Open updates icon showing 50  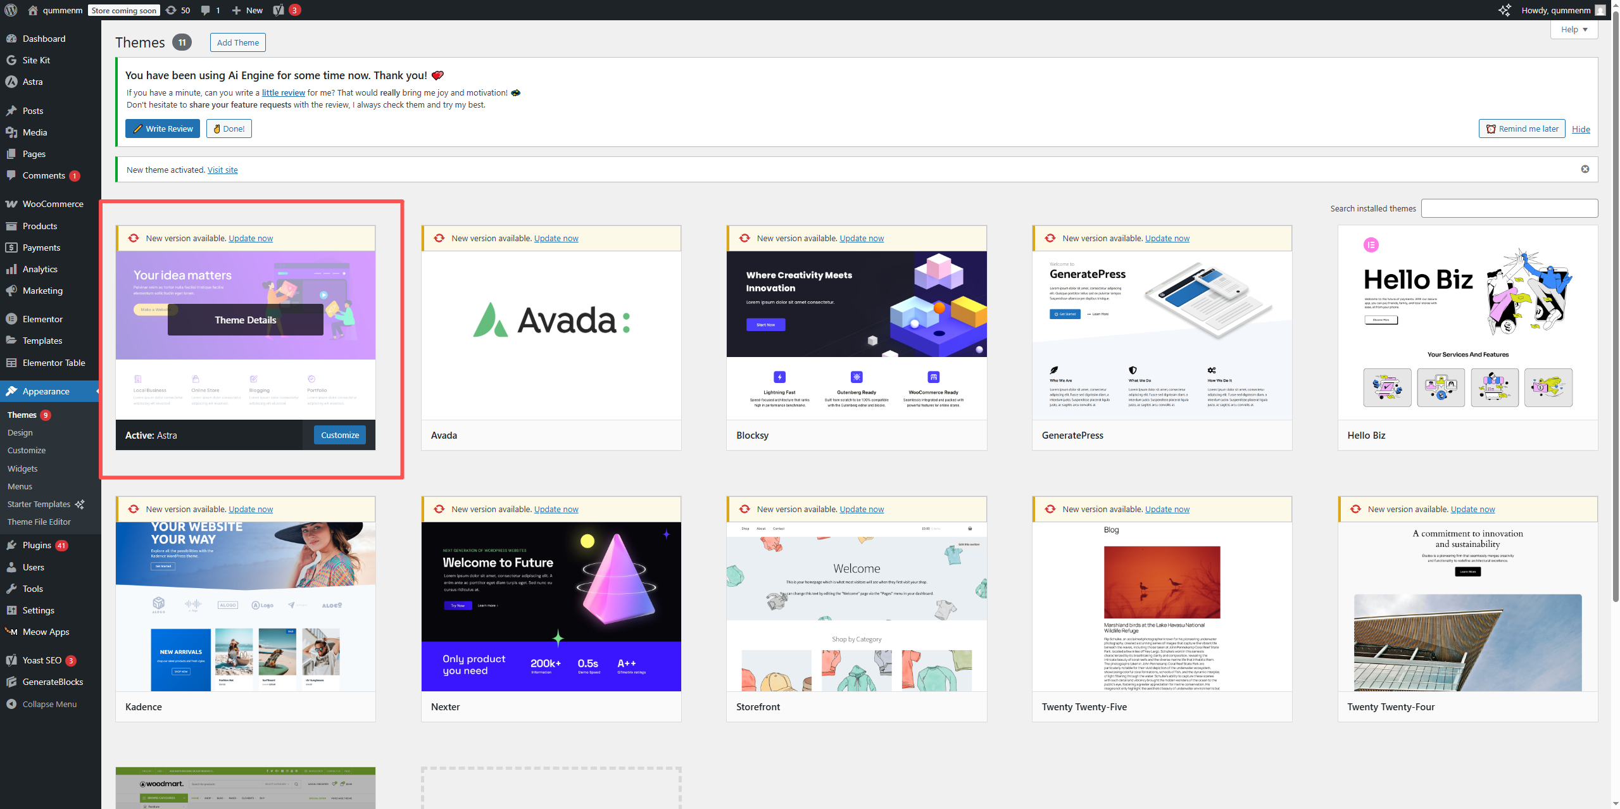tap(177, 10)
